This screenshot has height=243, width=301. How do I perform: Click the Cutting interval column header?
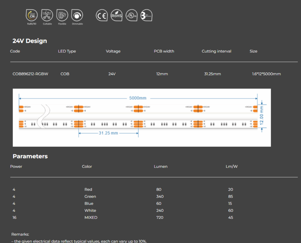(x=216, y=51)
